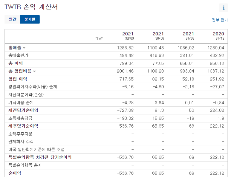Click the 381.01 cost value
Viewport: 231px width, 177px height.
tap(187, 55)
